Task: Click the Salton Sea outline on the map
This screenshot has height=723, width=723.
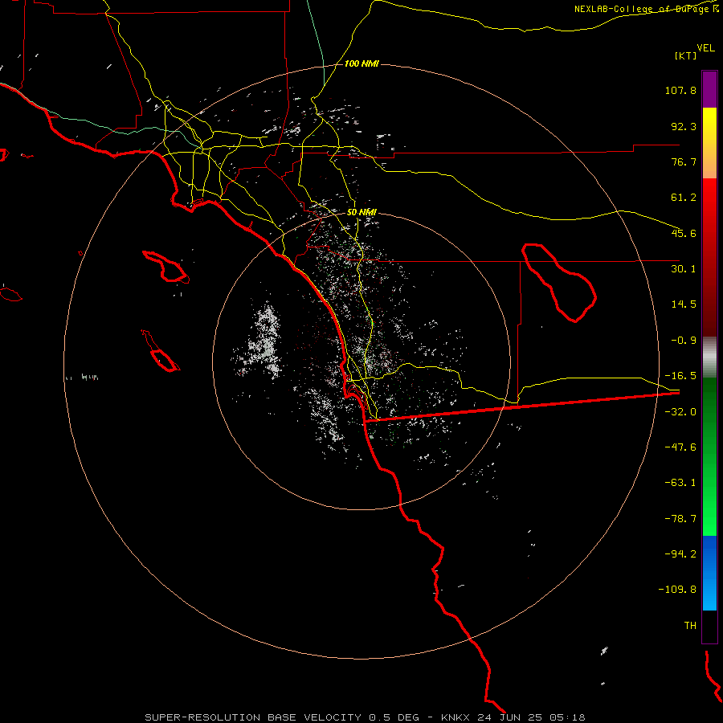Action: tap(559, 282)
